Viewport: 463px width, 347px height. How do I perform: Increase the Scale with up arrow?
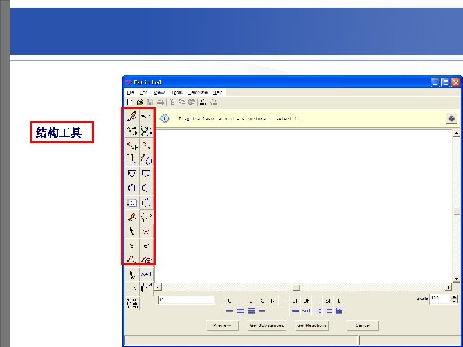click(454, 296)
